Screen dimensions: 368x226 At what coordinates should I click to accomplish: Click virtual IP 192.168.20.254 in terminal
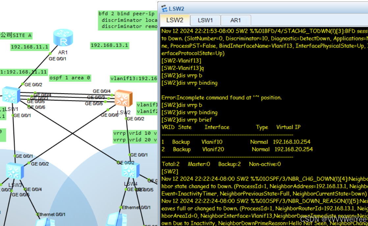pos(294,149)
